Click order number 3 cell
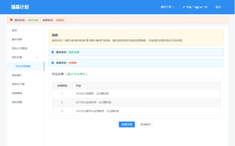The height and width of the screenshot is (146, 235). [62, 111]
